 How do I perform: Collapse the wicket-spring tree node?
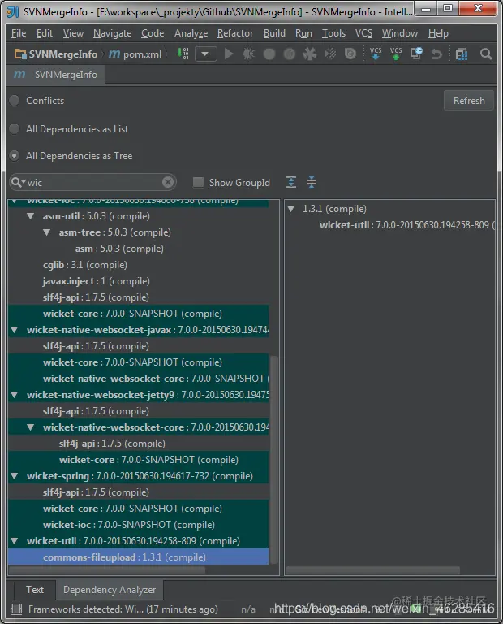click(15, 476)
